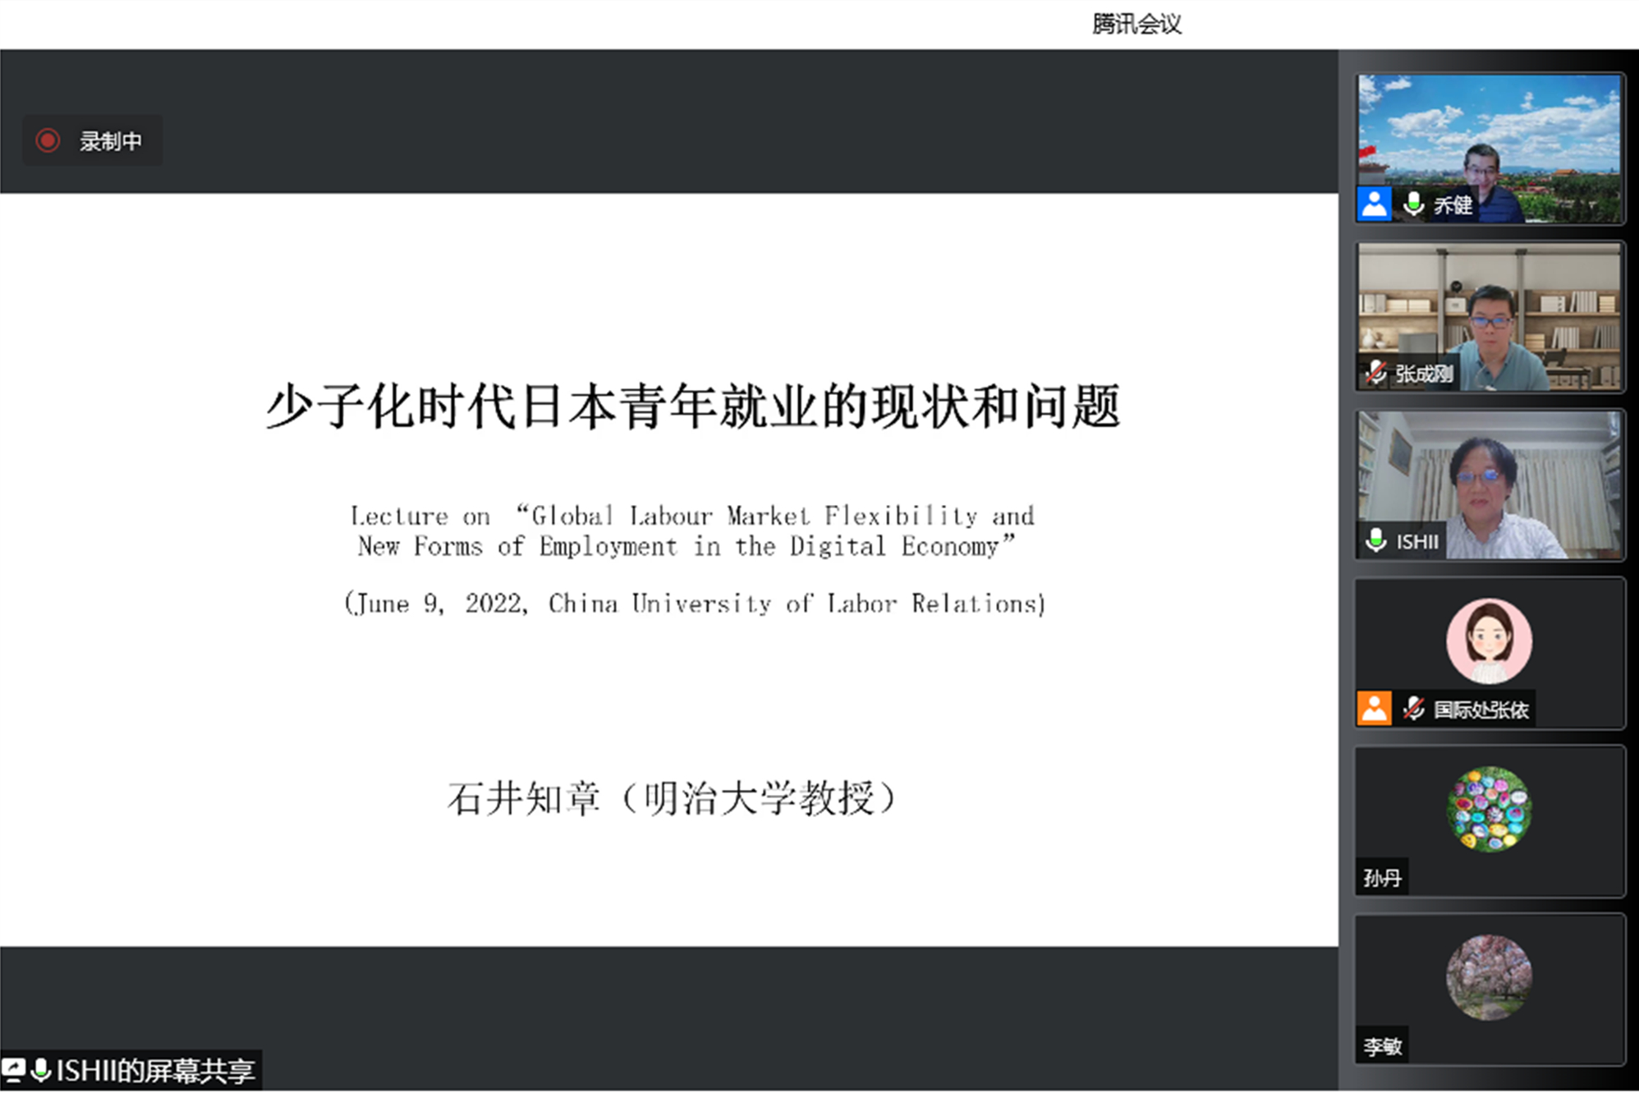Select 乔健's video tile
The height and width of the screenshot is (1093, 1639).
pyautogui.click(x=1489, y=149)
